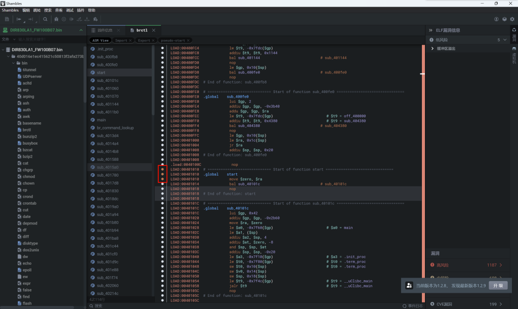This screenshot has height=309, width=518.
Task: Toggle breakpoint dot at address 00401010 start
Action: click(162, 174)
